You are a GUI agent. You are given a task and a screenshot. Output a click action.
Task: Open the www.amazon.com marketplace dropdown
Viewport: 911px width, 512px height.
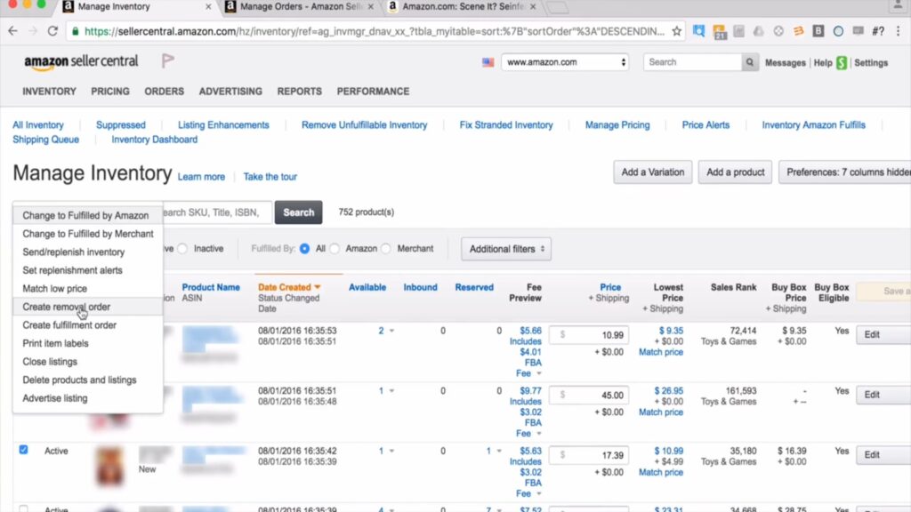[565, 62]
